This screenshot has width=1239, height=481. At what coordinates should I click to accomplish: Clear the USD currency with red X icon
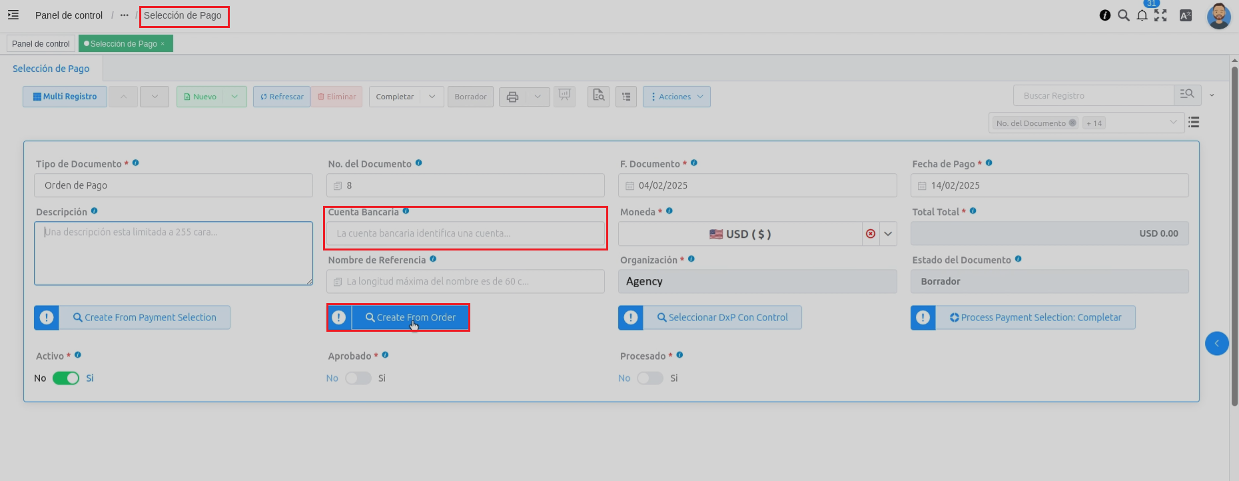[x=871, y=234]
